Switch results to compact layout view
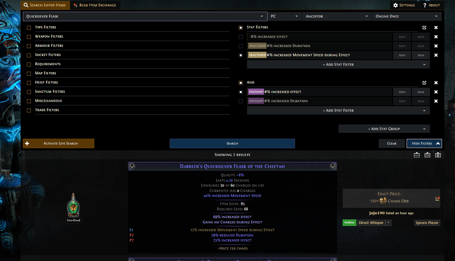Image resolution: width=455 pixels, height=261 pixels. coord(427,155)
